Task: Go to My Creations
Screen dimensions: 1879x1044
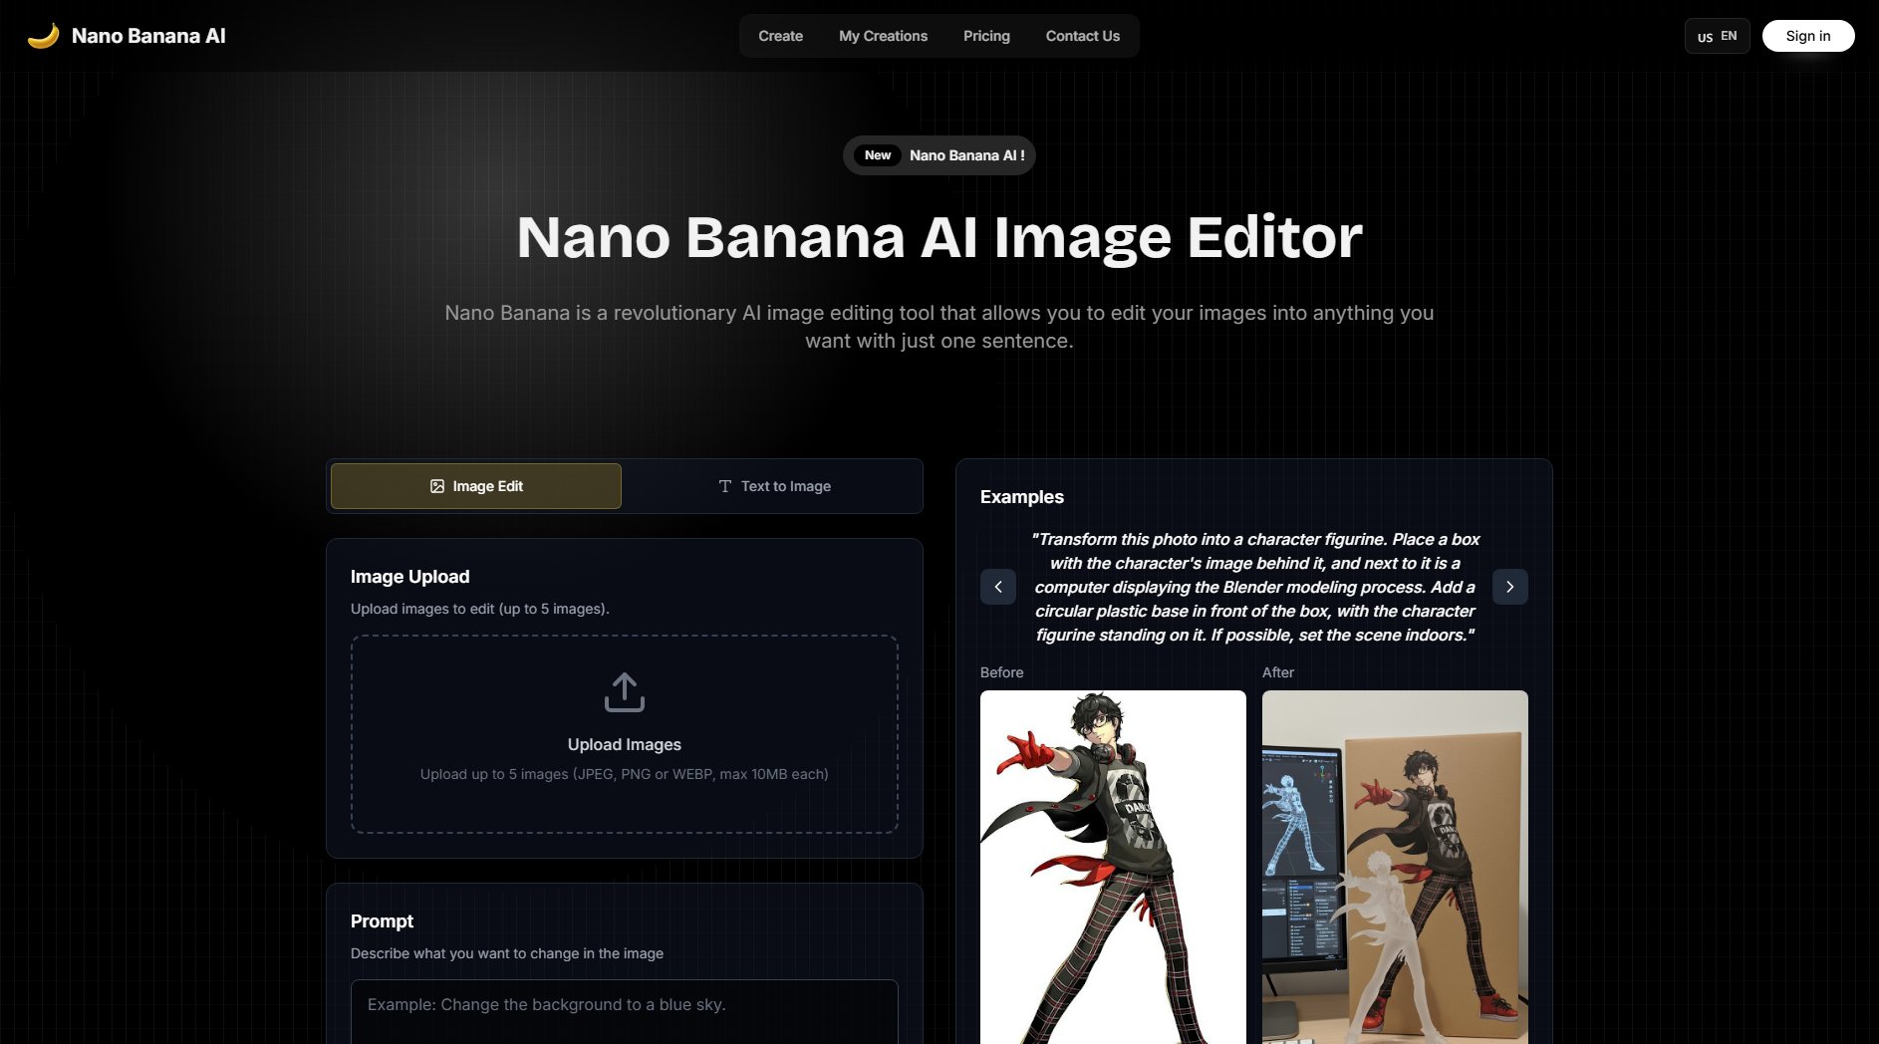Action: tap(883, 36)
